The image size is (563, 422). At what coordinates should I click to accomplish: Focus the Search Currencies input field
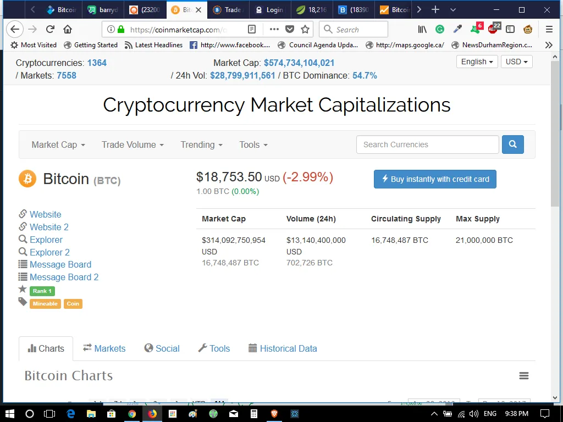tap(427, 145)
